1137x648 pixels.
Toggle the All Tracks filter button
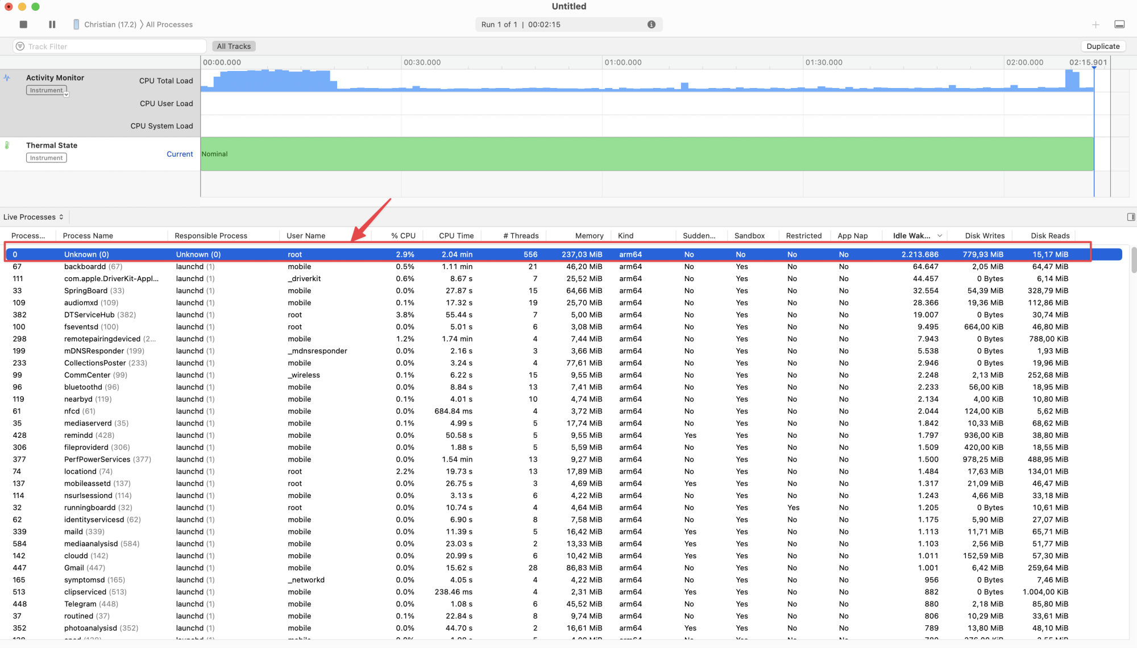[x=234, y=47]
